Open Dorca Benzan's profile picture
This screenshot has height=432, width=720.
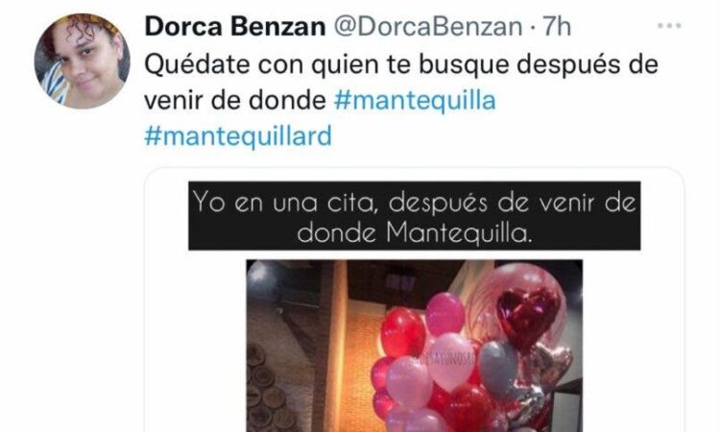(82, 61)
